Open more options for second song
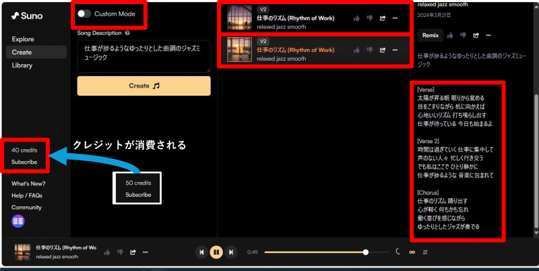Screen dimensions: 539x271 point(395,50)
